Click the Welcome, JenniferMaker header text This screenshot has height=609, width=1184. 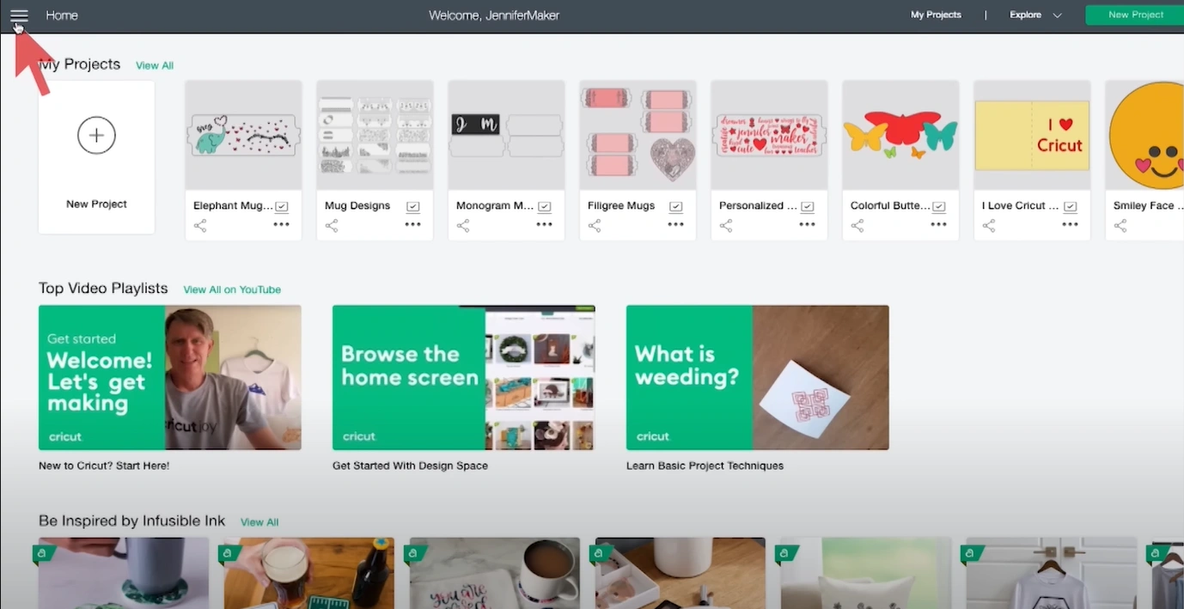pos(494,15)
